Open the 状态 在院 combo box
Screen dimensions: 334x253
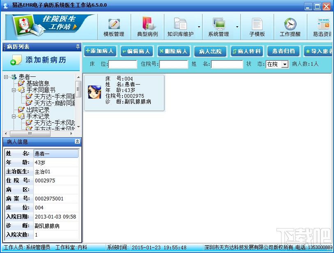277,64
